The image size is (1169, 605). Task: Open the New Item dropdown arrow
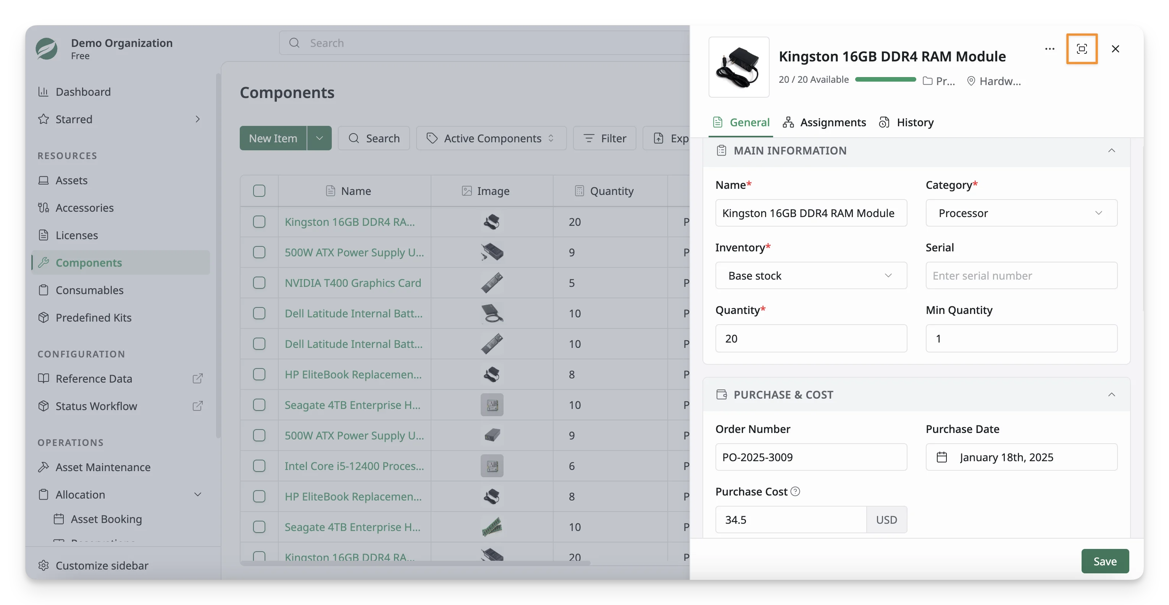click(320, 138)
